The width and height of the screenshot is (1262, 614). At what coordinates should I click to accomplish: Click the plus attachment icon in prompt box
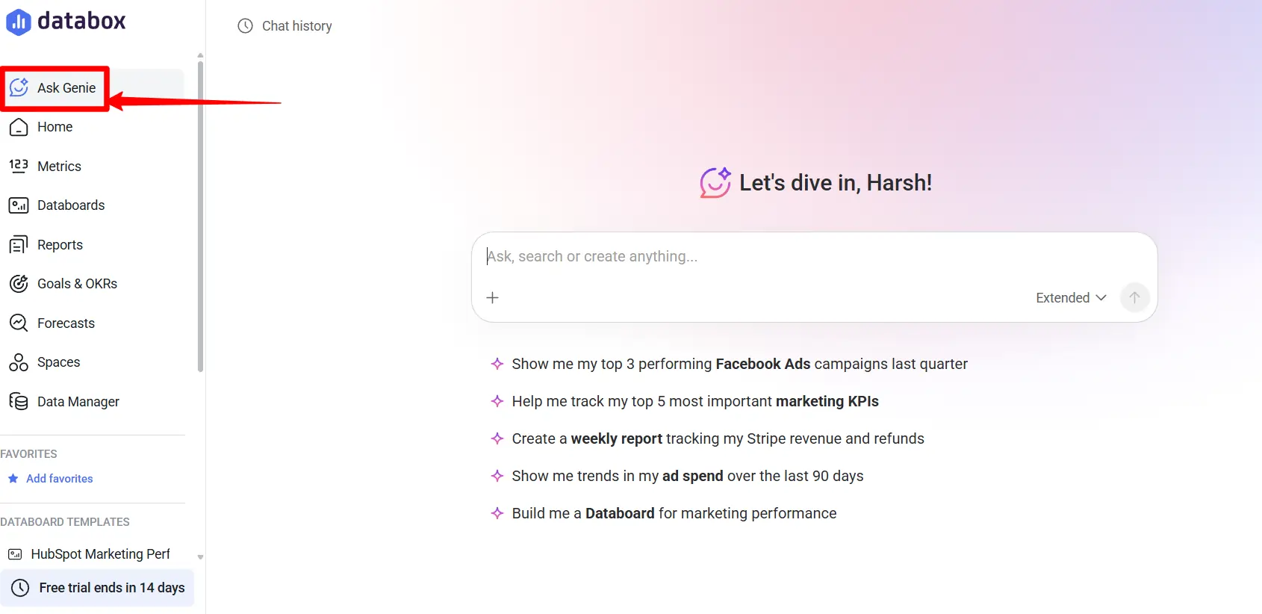[492, 298]
